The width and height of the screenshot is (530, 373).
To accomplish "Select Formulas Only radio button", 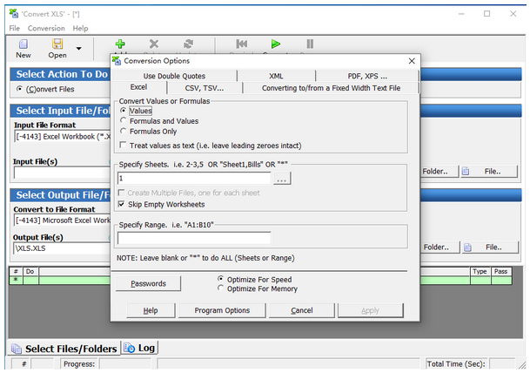I will 124,131.
